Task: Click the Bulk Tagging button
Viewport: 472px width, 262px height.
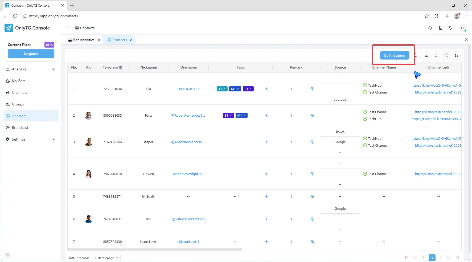Action: pos(394,55)
